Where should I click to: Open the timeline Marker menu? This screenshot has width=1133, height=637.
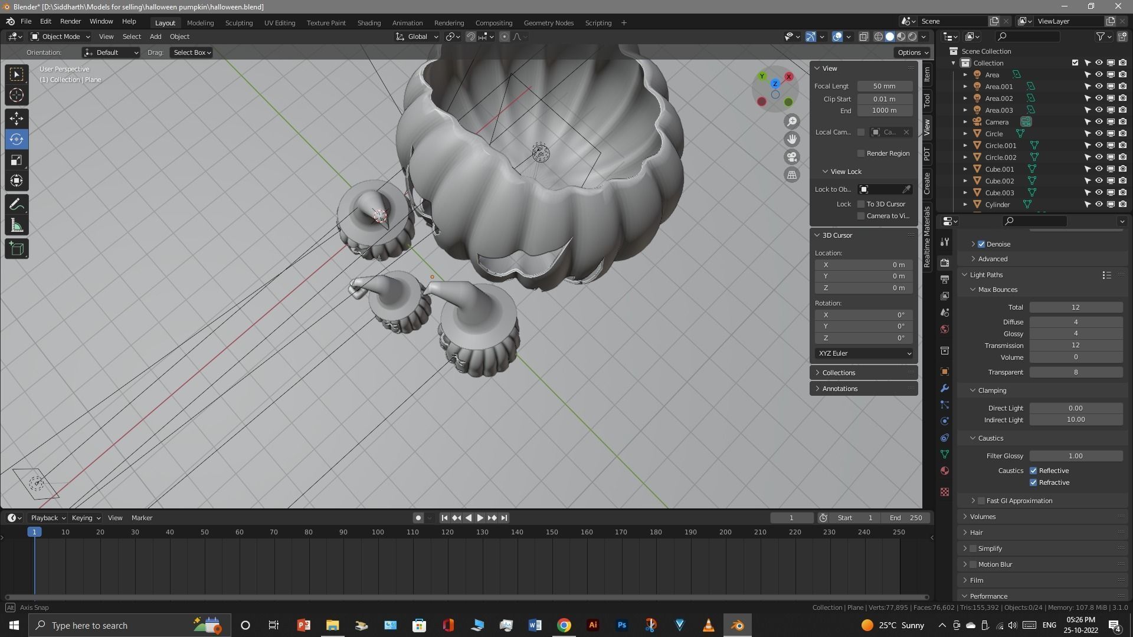click(142, 518)
